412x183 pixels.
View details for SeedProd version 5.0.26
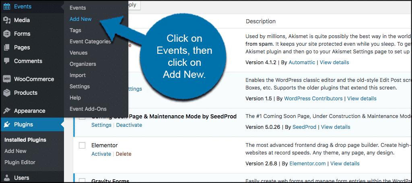(336, 127)
